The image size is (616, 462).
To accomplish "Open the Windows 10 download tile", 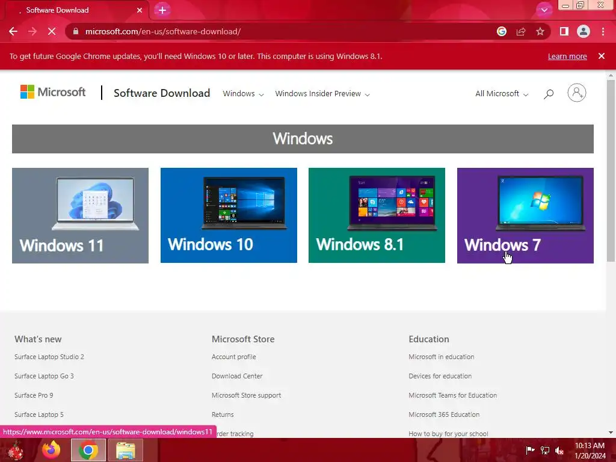I will point(229,216).
